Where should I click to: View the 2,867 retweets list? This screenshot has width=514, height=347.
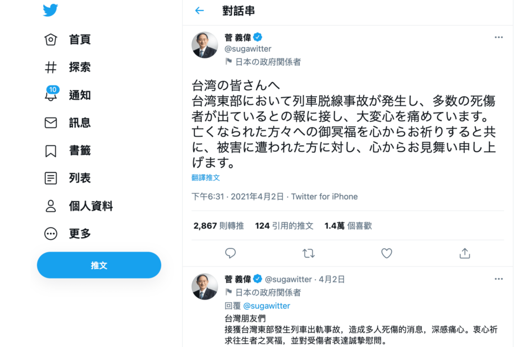click(219, 226)
